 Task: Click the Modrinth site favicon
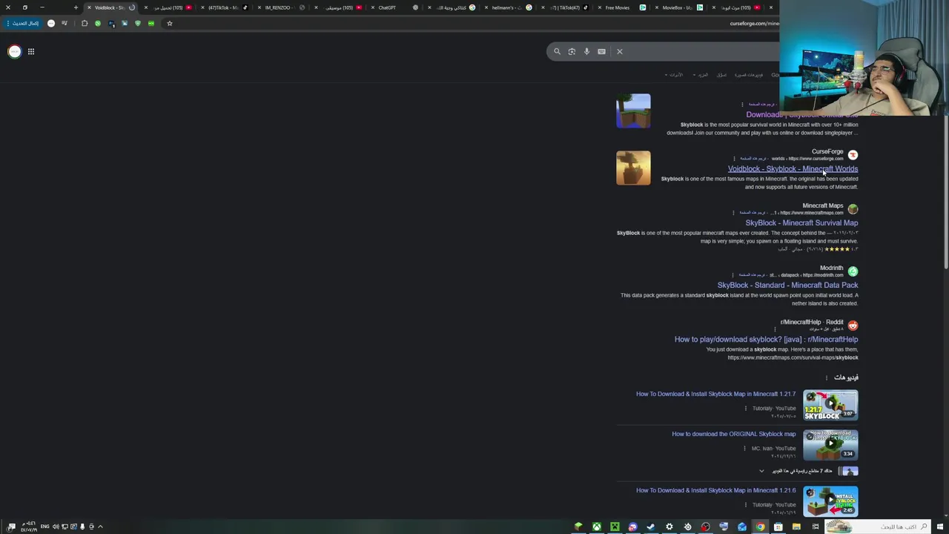pos(853,271)
